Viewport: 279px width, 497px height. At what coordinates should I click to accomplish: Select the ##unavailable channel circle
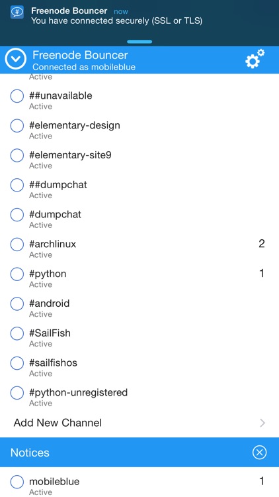(17, 95)
